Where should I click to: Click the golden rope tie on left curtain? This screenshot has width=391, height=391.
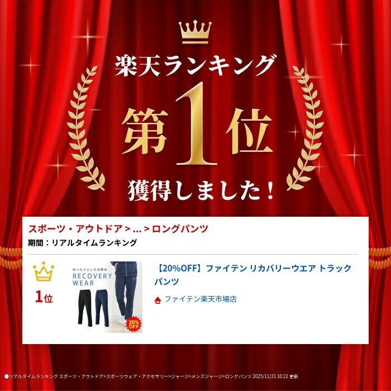click(x=11, y=258)
